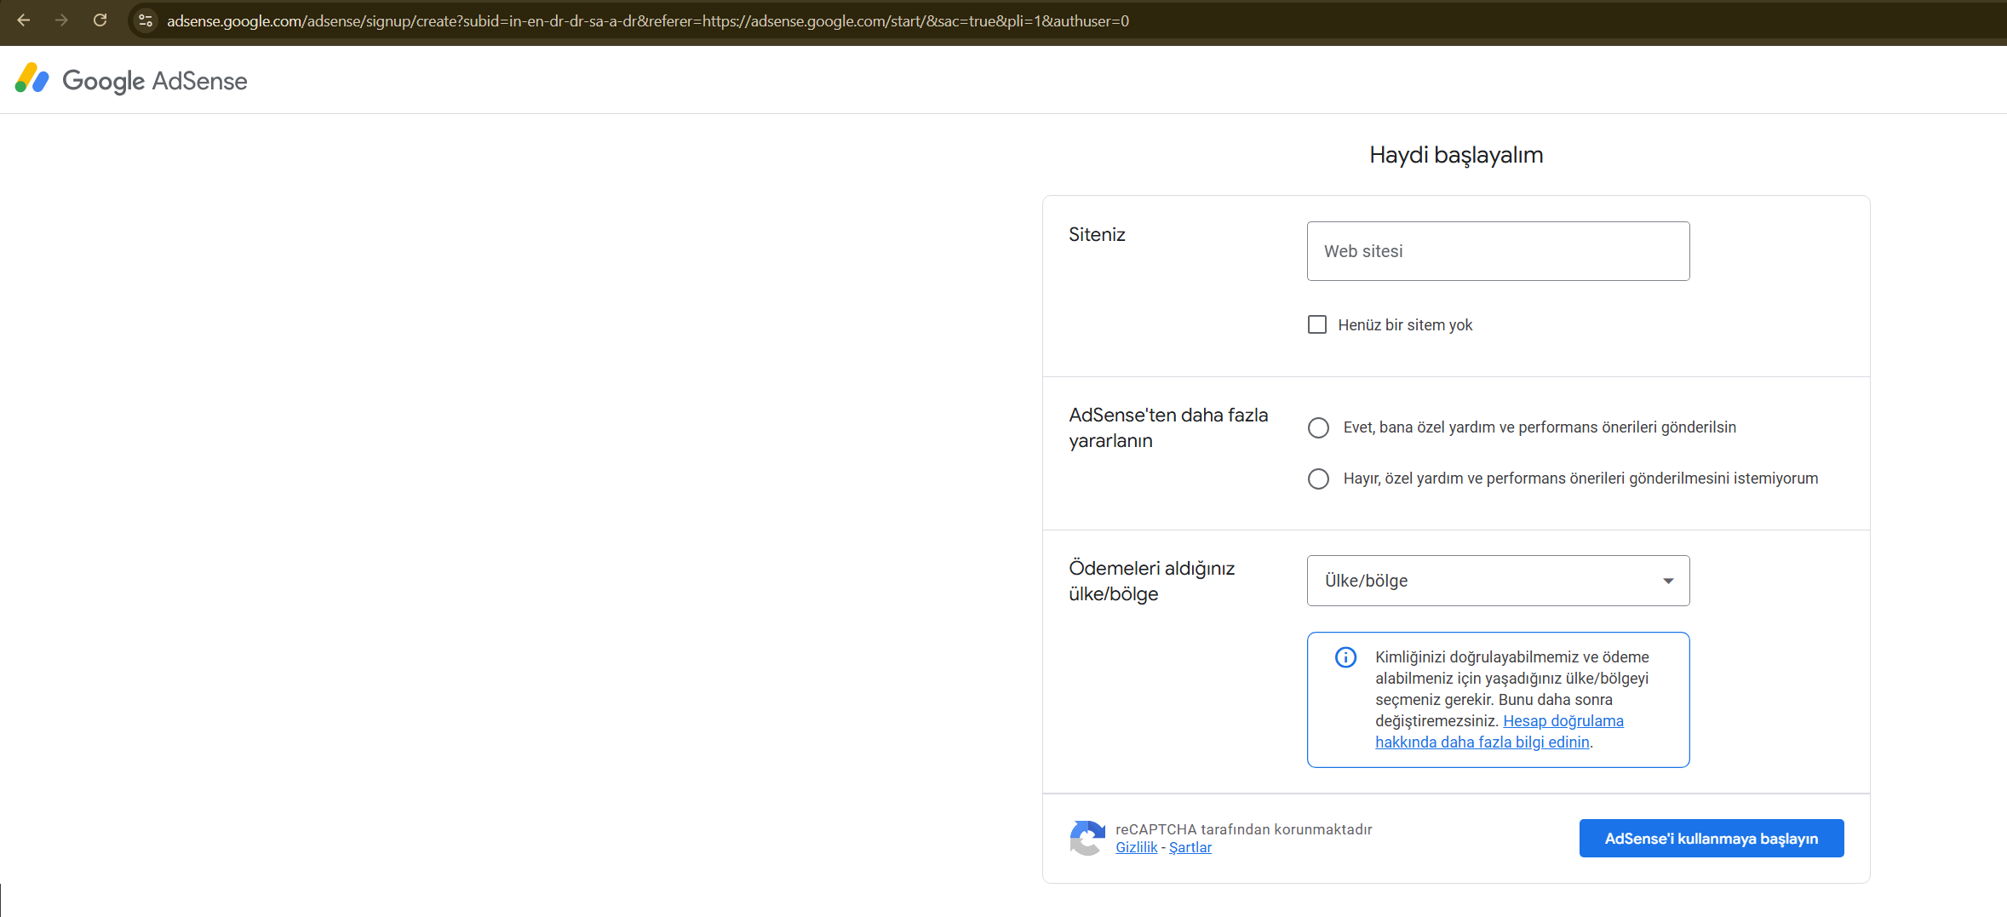
Task: Select 'Evet, bana özel yardım' radio option
Action: (x=1318, y=427)
